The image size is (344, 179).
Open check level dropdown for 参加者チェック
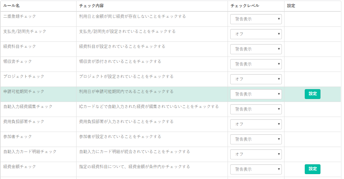256,139
